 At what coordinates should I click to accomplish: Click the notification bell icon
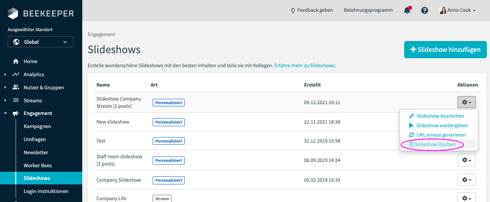407,10
